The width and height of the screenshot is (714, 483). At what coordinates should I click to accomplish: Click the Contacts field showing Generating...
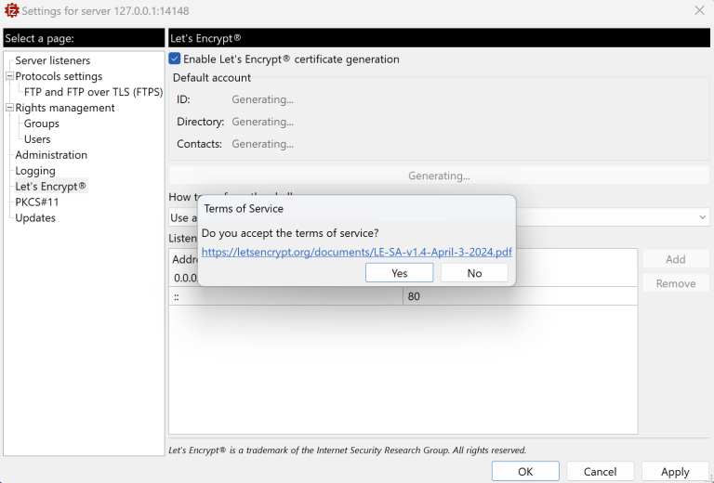point(465,144)
